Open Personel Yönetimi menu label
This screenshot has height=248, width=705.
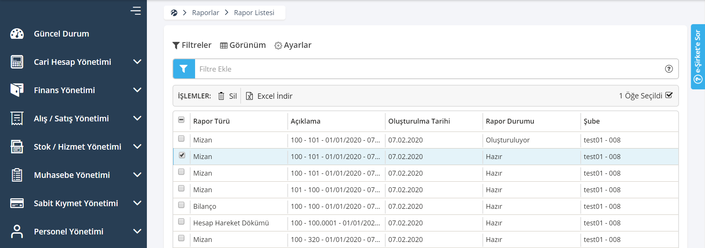[x=69, y=232]
